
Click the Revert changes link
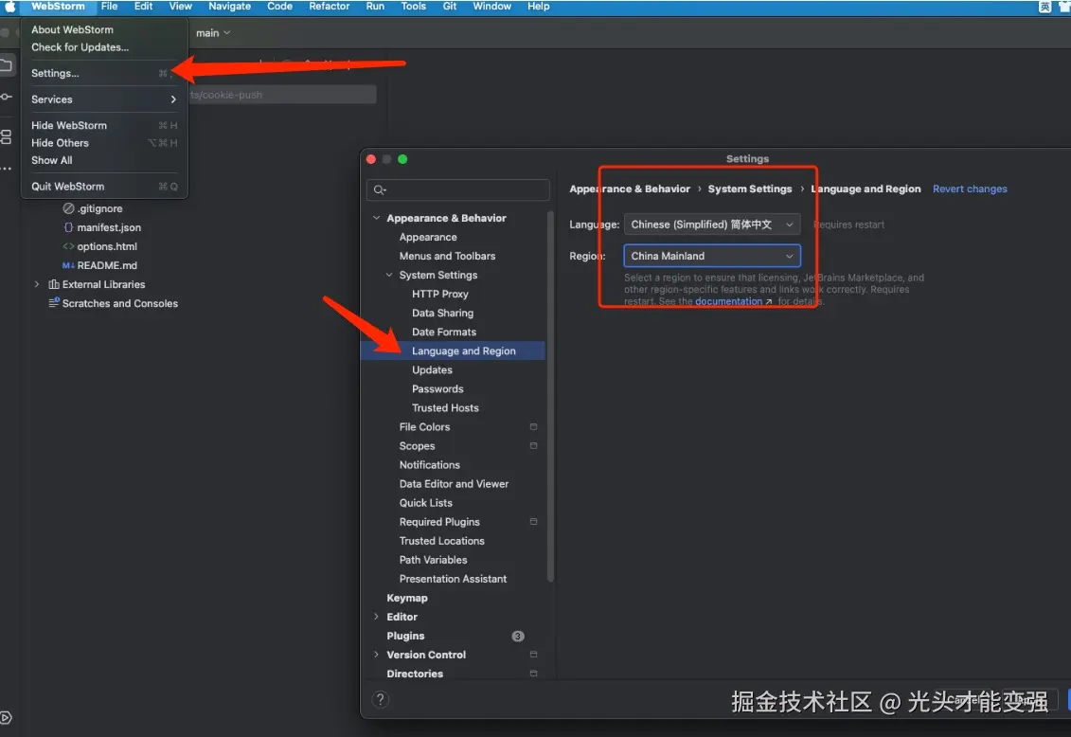970,189
